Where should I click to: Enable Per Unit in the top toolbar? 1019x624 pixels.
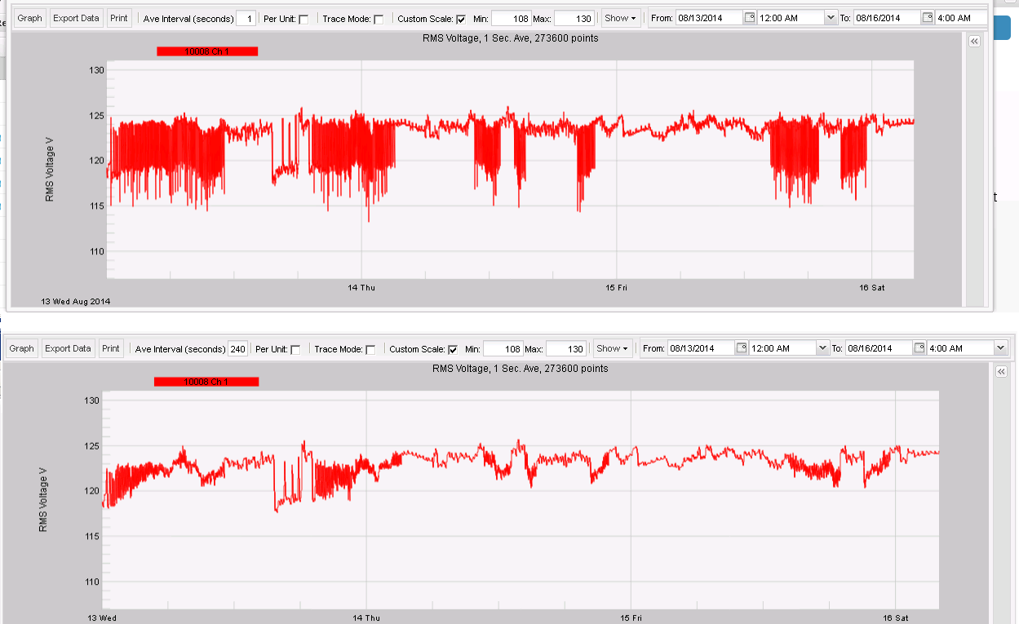click(303, 17)
